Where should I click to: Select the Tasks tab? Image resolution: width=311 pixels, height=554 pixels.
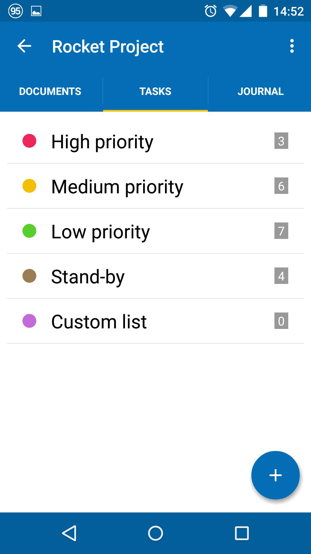(155, 91)
